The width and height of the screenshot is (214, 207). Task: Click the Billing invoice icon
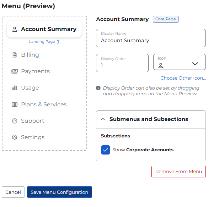[x=15, y=55]
